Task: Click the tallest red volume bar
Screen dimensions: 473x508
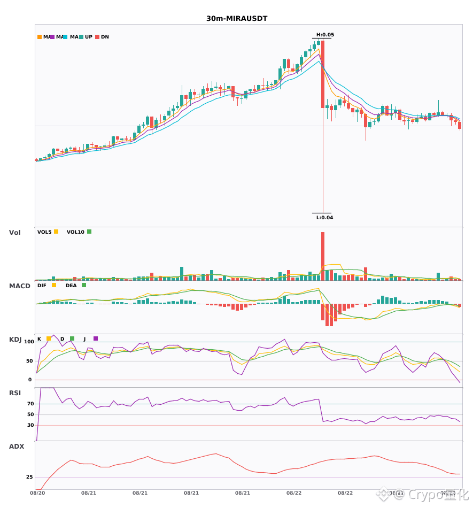Action: point(323,256)
